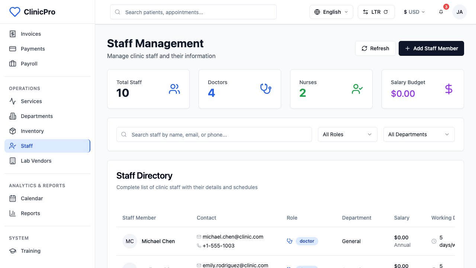Click the Role column header

(292, 218)
